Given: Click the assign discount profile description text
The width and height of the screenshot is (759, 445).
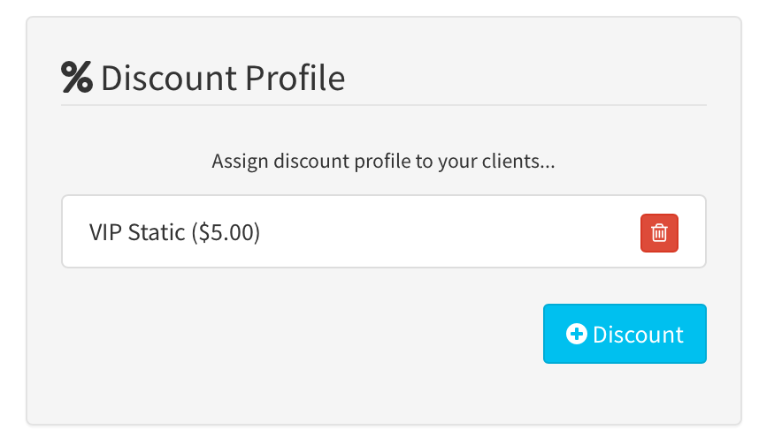Looking at the screenshot, I should point(383,162).
